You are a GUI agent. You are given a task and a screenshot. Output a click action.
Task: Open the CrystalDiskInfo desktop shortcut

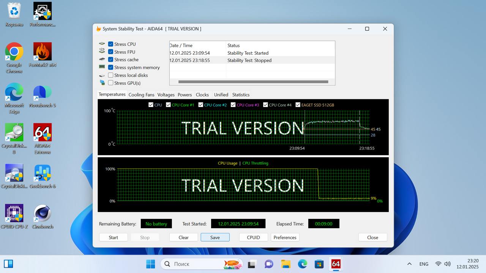[x=14, y=176]
